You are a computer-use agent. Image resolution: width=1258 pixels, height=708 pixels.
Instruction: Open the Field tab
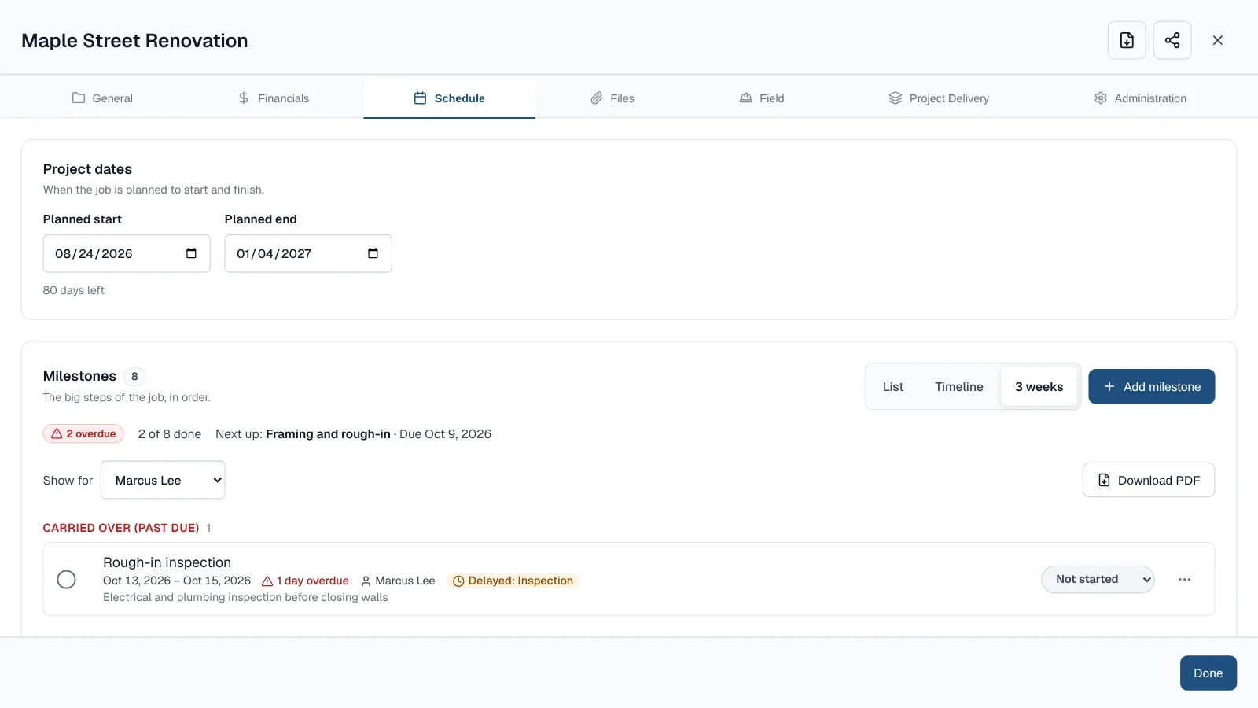click(762, 98)
